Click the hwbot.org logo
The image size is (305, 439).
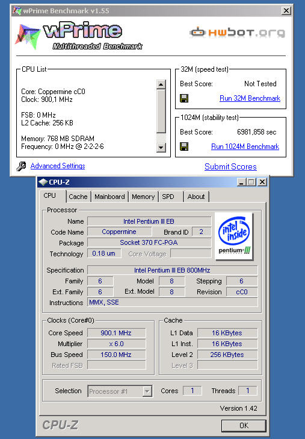click(238, 33)
